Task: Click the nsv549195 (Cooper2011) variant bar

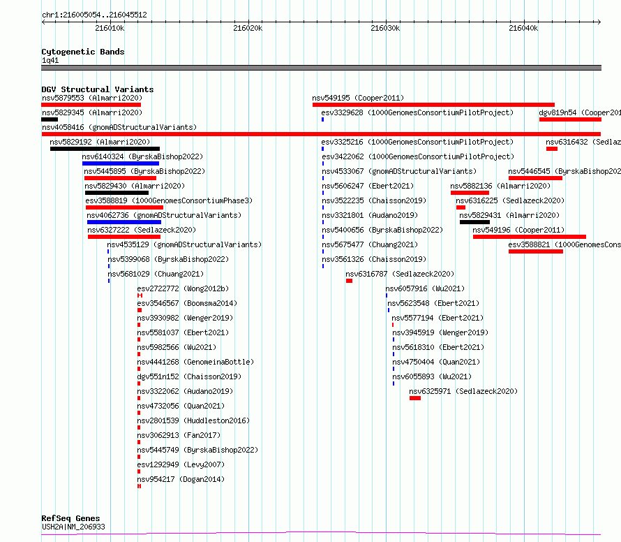Action: point(433,105)
